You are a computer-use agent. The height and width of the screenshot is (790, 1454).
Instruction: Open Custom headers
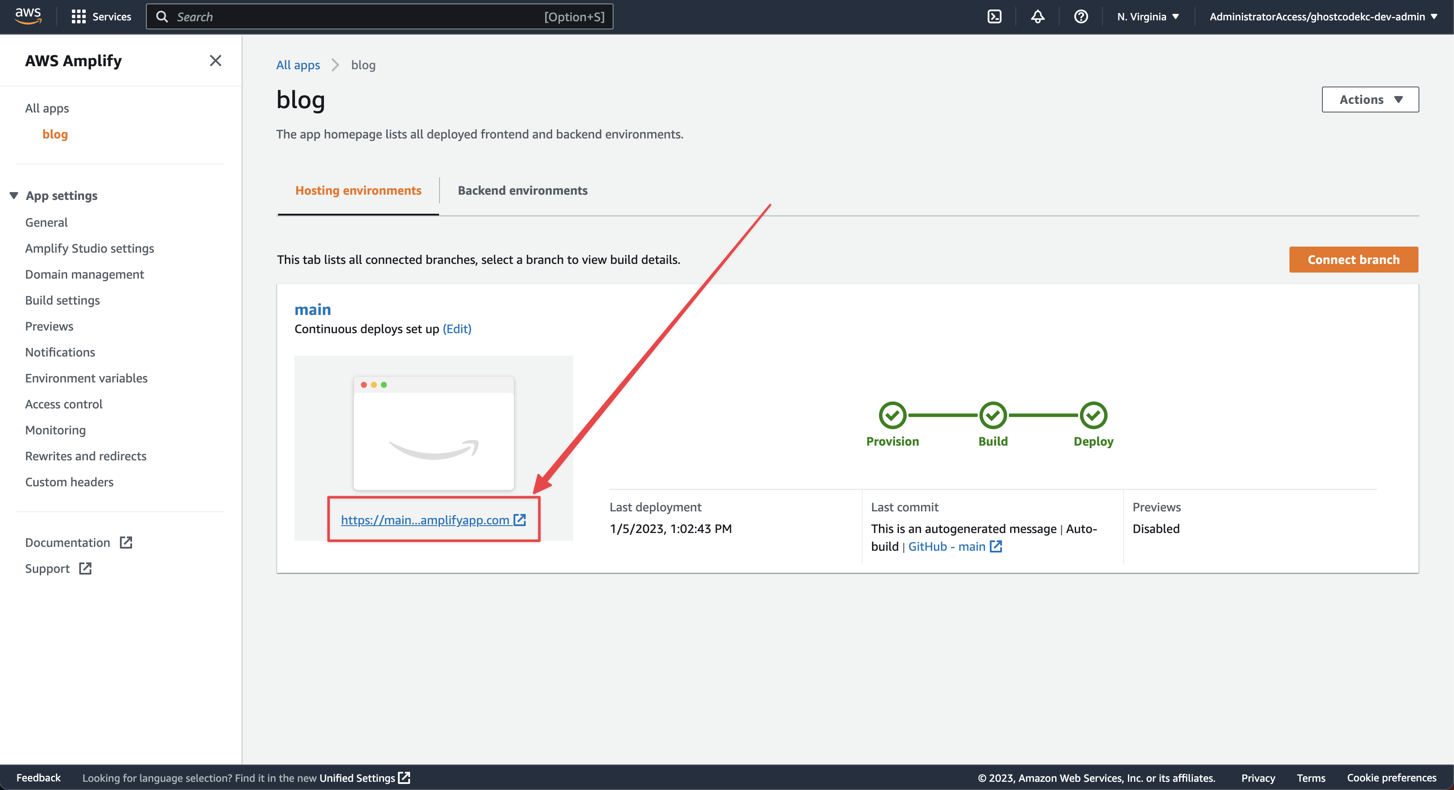[x=69, y=482]
